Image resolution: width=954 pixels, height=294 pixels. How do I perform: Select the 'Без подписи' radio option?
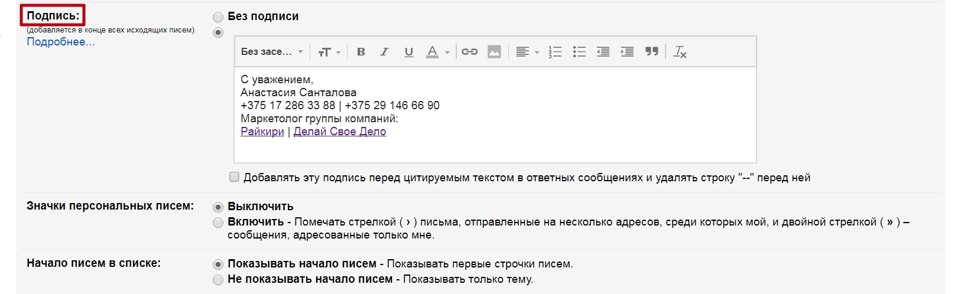[218, 17]
